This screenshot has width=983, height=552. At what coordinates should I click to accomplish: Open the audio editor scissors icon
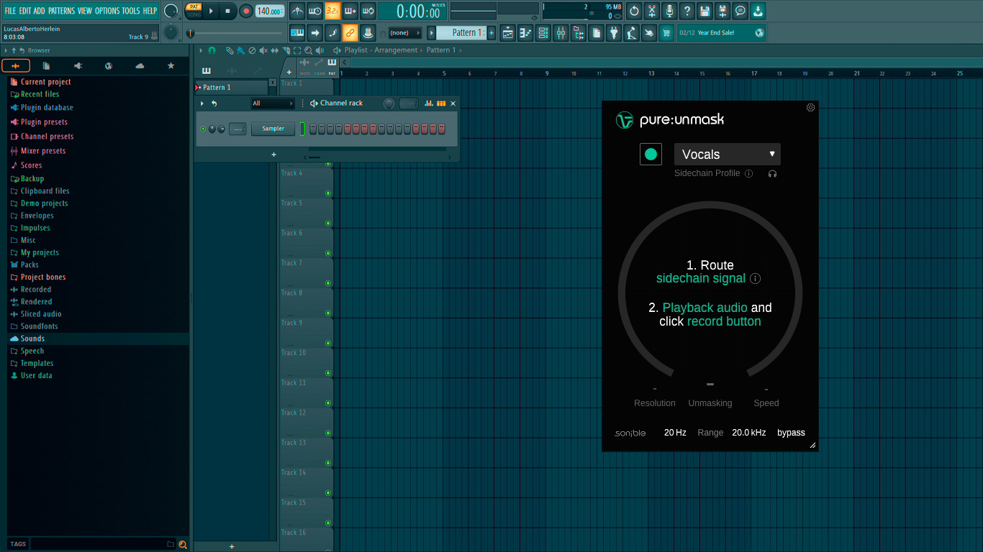click(x=652, y=11)
